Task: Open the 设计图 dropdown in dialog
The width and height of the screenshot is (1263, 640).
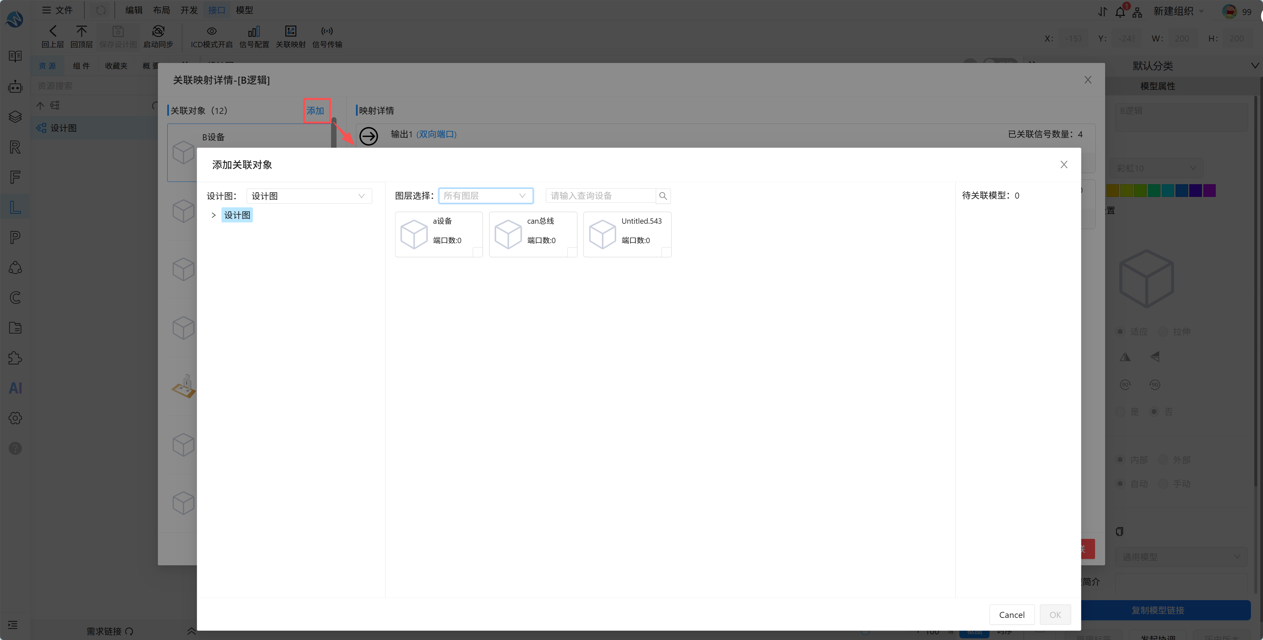Action: (309, 196)
